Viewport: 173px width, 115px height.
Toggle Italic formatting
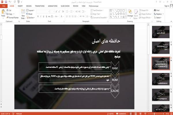tap(41, 16)
